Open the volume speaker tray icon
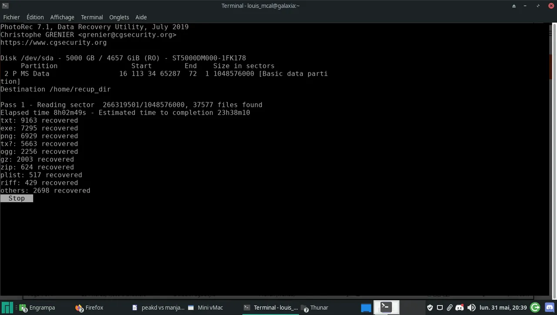557x315 pixels. (x=471, y=308)
